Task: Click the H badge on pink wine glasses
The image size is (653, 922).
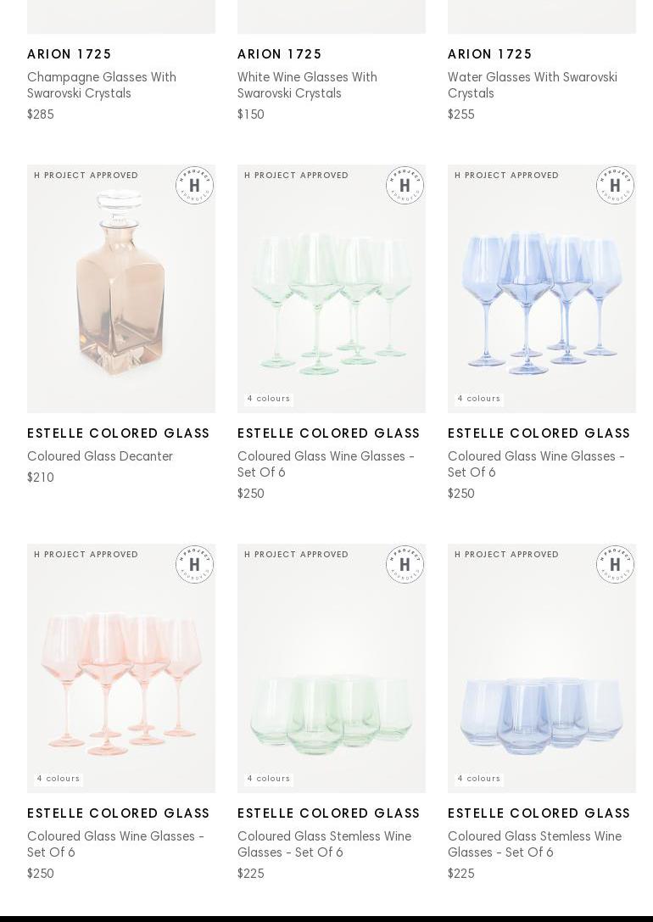Action: click(194, 565)
